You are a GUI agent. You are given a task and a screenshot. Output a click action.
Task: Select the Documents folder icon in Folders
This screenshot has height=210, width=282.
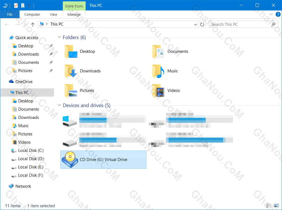[158, 52]
